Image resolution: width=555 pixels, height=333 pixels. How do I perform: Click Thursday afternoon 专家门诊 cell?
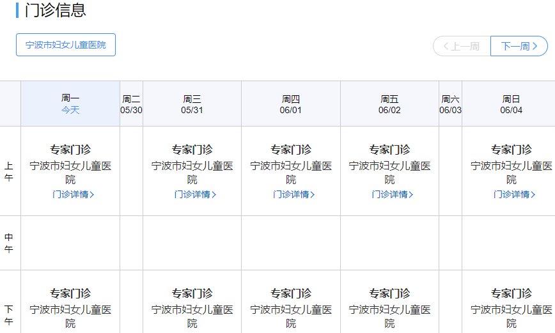click(291, 293)
